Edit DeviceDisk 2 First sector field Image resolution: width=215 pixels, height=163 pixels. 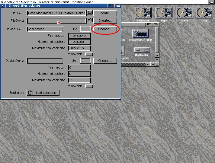click(x=79, y=67)
